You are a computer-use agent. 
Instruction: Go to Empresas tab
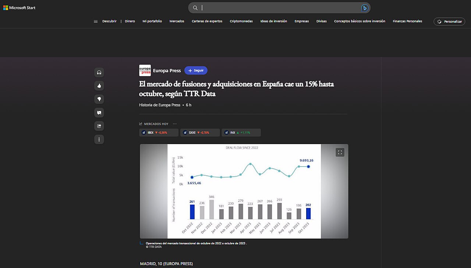click(302, 21)
